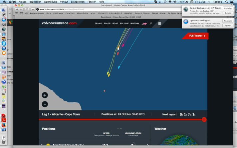Show the reading list book icon
The height and width of the screenshot is (148, 237).
point(16,13)
